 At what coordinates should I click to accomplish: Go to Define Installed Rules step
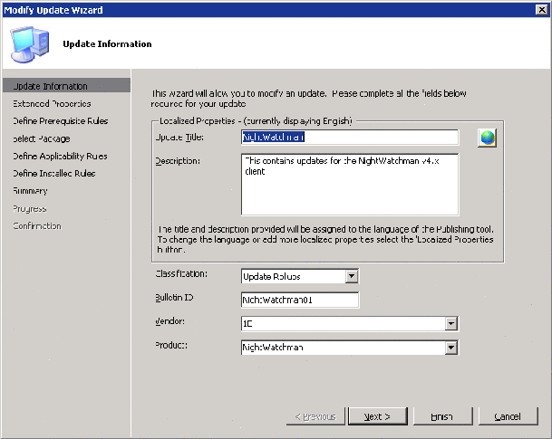tap(54, 173)
